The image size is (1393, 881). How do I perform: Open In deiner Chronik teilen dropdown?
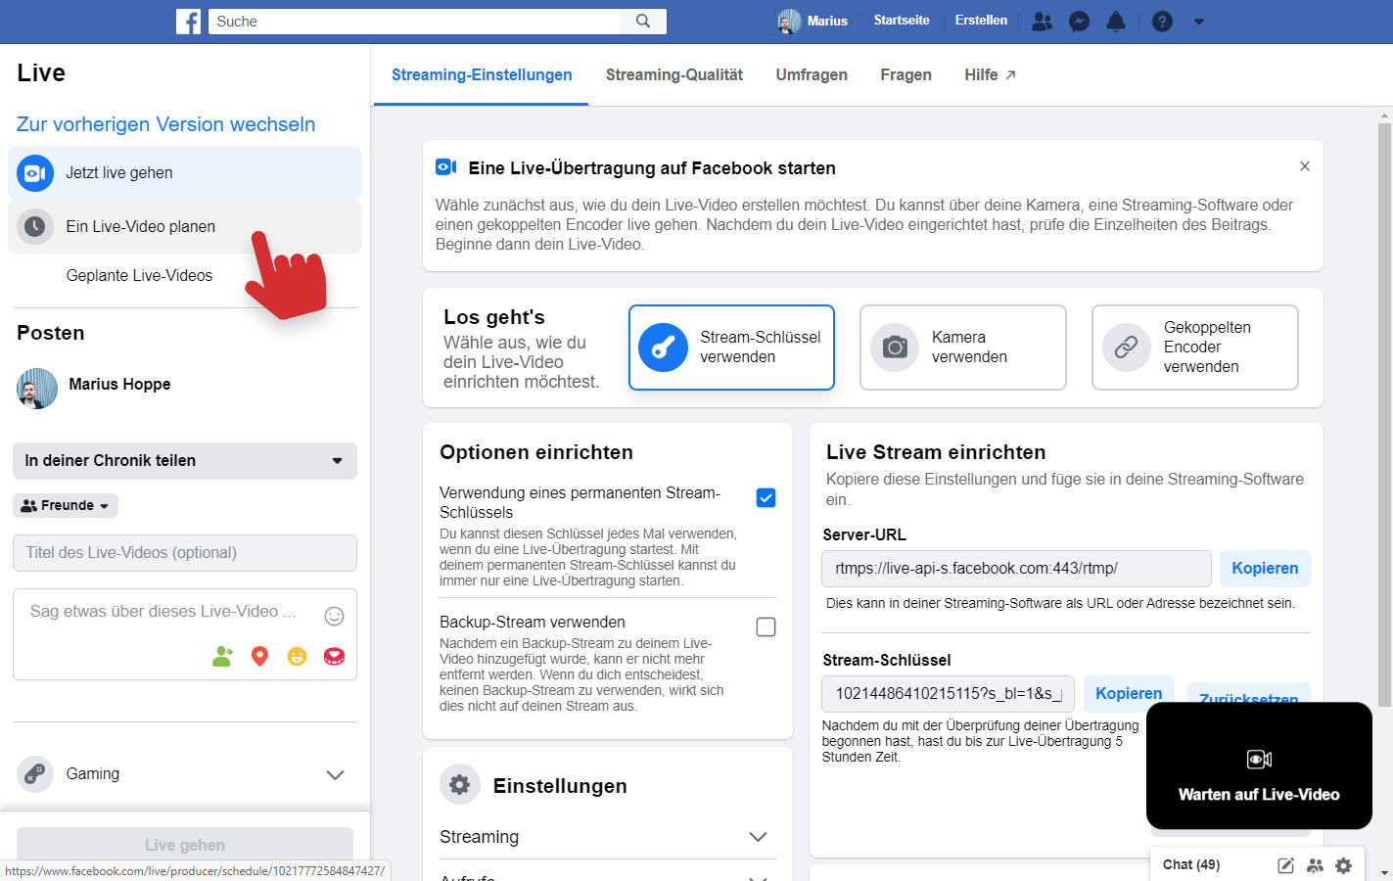185,461
